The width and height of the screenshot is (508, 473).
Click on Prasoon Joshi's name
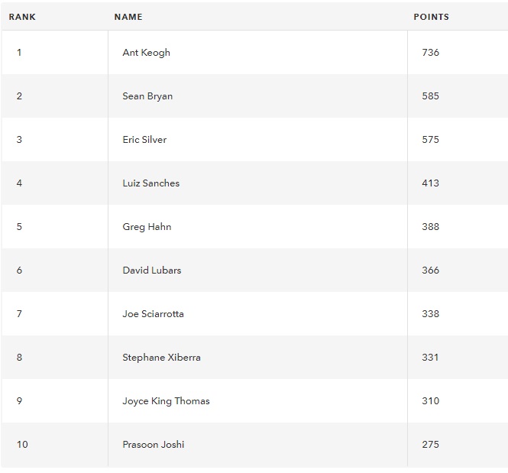pyautogui.click(x=154, y=445)
